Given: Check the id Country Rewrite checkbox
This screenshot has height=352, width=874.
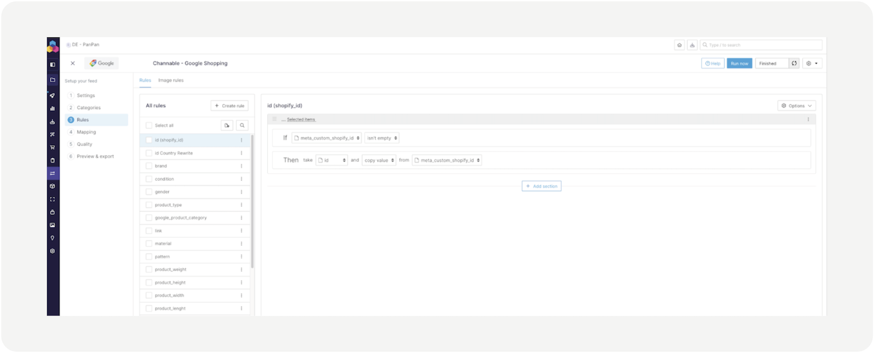Looking at the screenshot, I should click(149, 153).
